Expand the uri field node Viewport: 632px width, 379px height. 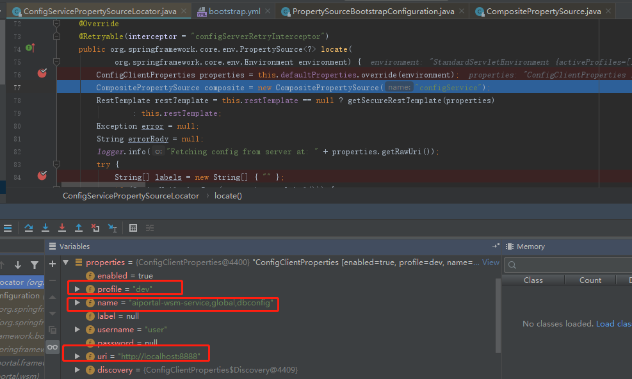click(x=77, y=356)
